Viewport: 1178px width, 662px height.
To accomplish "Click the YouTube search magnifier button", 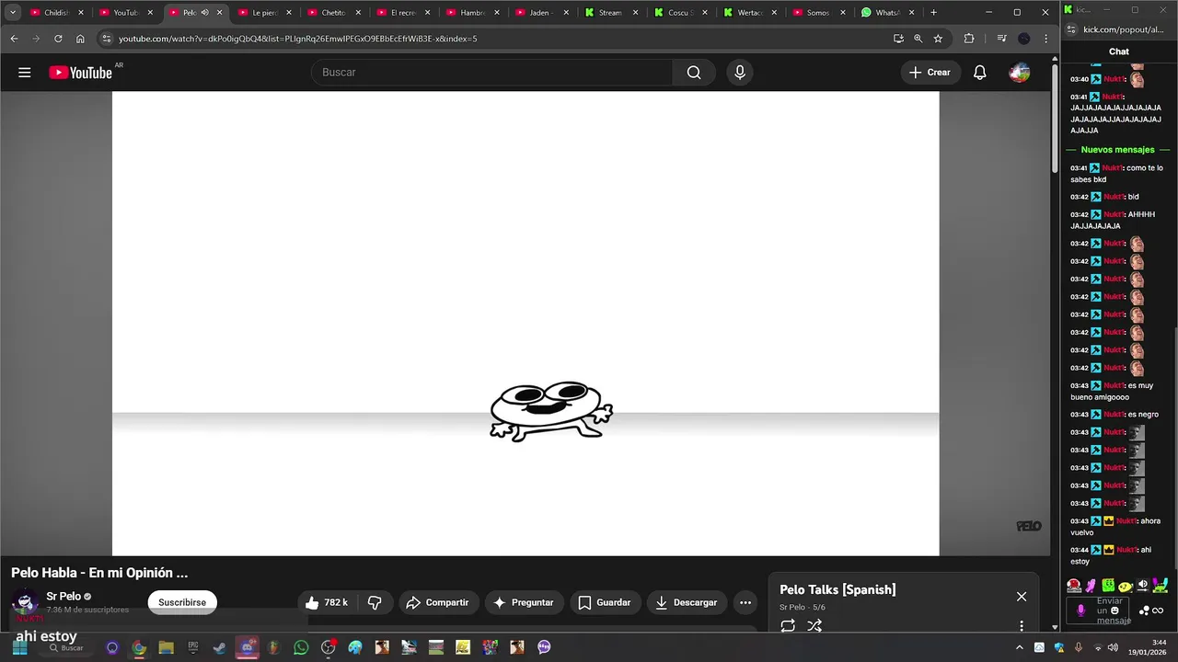I will coord(694,73).
